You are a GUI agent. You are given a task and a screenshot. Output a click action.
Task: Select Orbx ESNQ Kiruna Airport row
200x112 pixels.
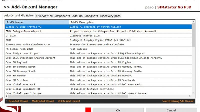coord(98,54)
